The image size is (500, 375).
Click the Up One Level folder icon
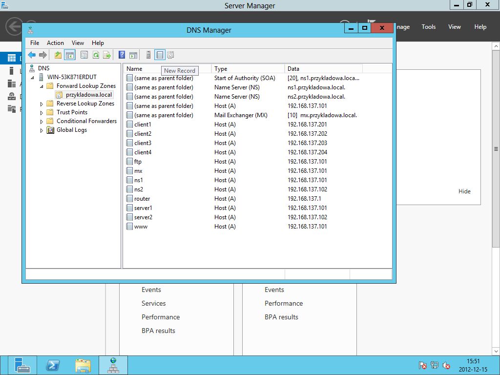[x=58, y=55]
